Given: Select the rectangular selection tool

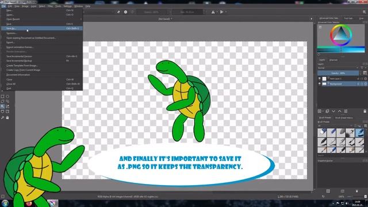Looking at the screenshot, I should click(x=2, y=97).
